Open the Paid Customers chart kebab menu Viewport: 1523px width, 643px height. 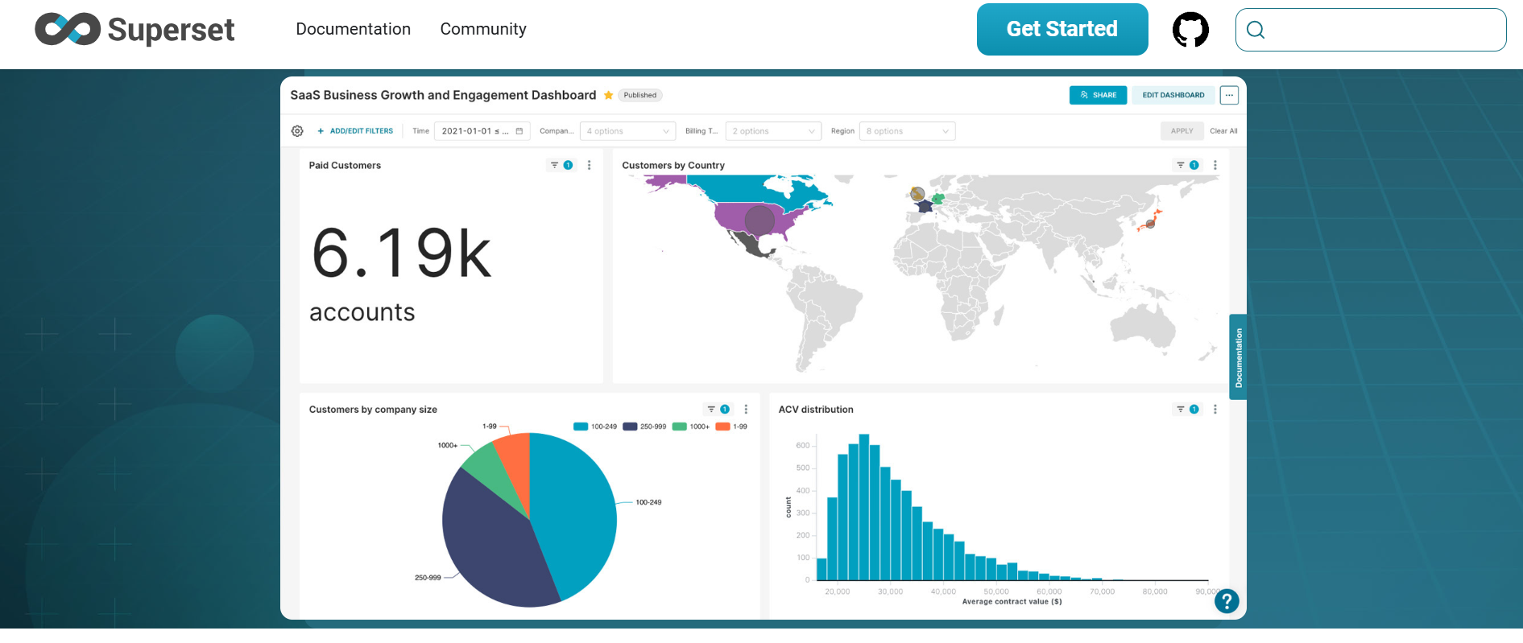point(590,165)
